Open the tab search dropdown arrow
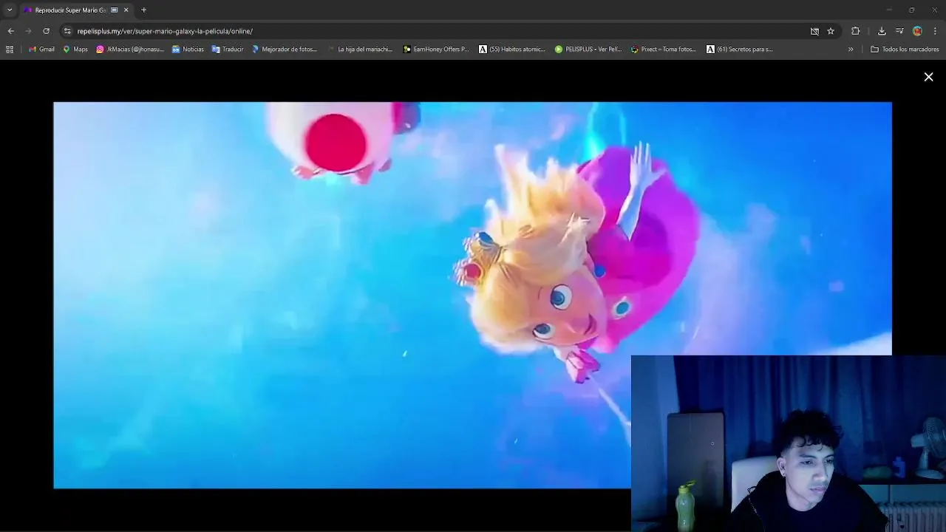The image size is (946, 532). pyautogui.click(x=10, y=10)
